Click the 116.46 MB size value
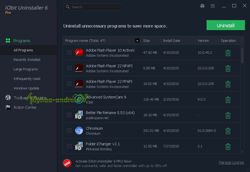The height and width of the screenshot is (172, 250). click(151, 99)
